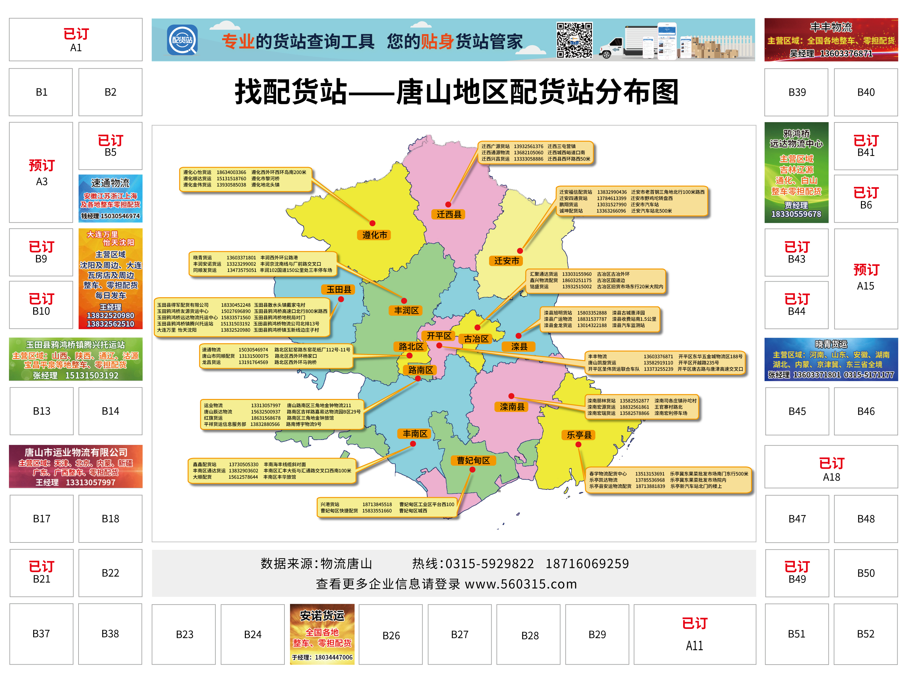Click the red dot marking 滦南县
The image size is (905, 678).
coord(511,396)
